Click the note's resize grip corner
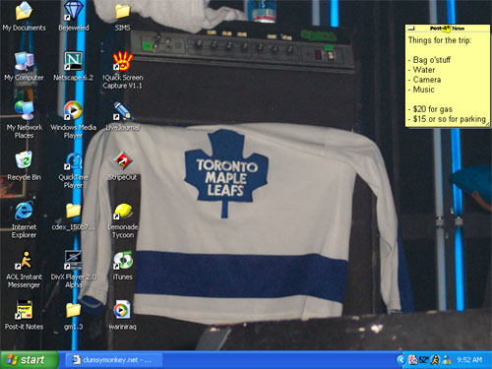The height and width of the screenshot is (369, 492). coord(487,124)
